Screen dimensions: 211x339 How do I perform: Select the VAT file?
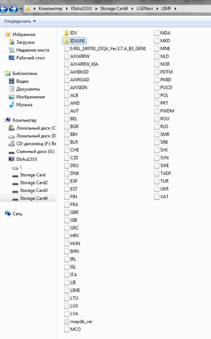[x=164, y=197]
